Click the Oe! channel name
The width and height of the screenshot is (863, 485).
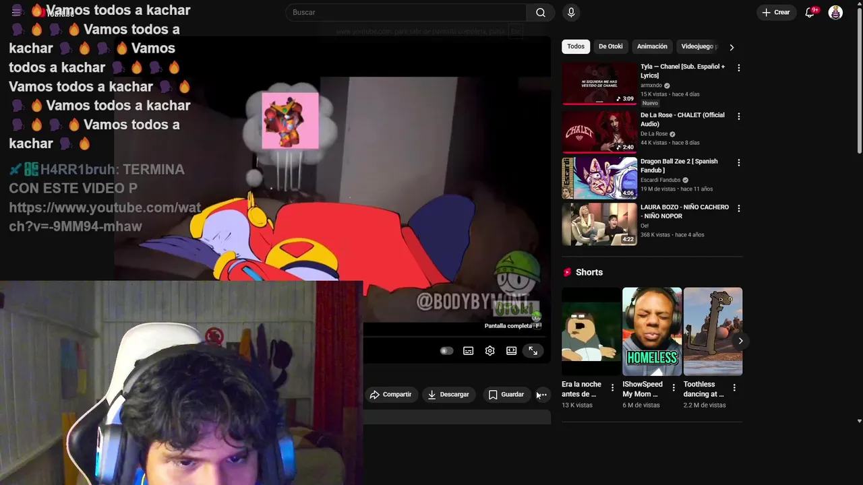tap(645, 226)
